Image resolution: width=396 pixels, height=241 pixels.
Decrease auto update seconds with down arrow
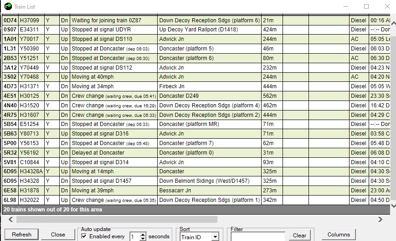[143, 238]
